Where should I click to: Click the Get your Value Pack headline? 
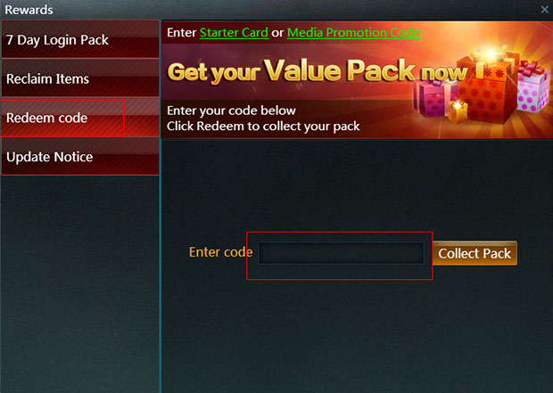(317, 71)
